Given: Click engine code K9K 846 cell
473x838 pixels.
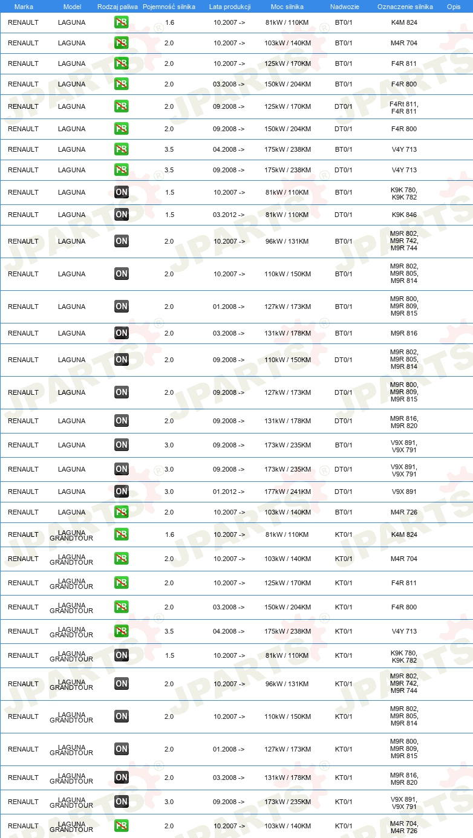Looking at the screenshot, I should click(x=404, y=215).
